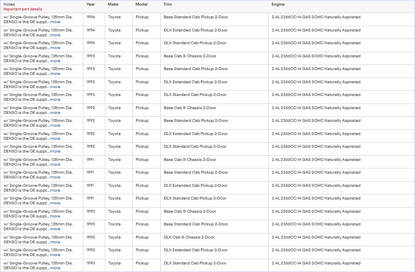
Task: Click the Notes column header
Action: (x=9, y=4)
